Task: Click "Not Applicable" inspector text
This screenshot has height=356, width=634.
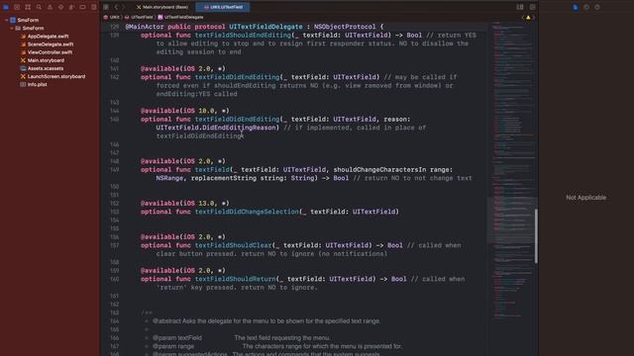Action: [585, 198]
